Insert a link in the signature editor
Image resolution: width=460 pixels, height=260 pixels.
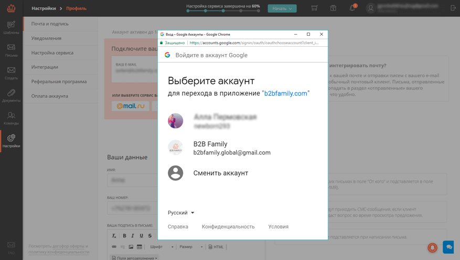(x=114, y=247)
